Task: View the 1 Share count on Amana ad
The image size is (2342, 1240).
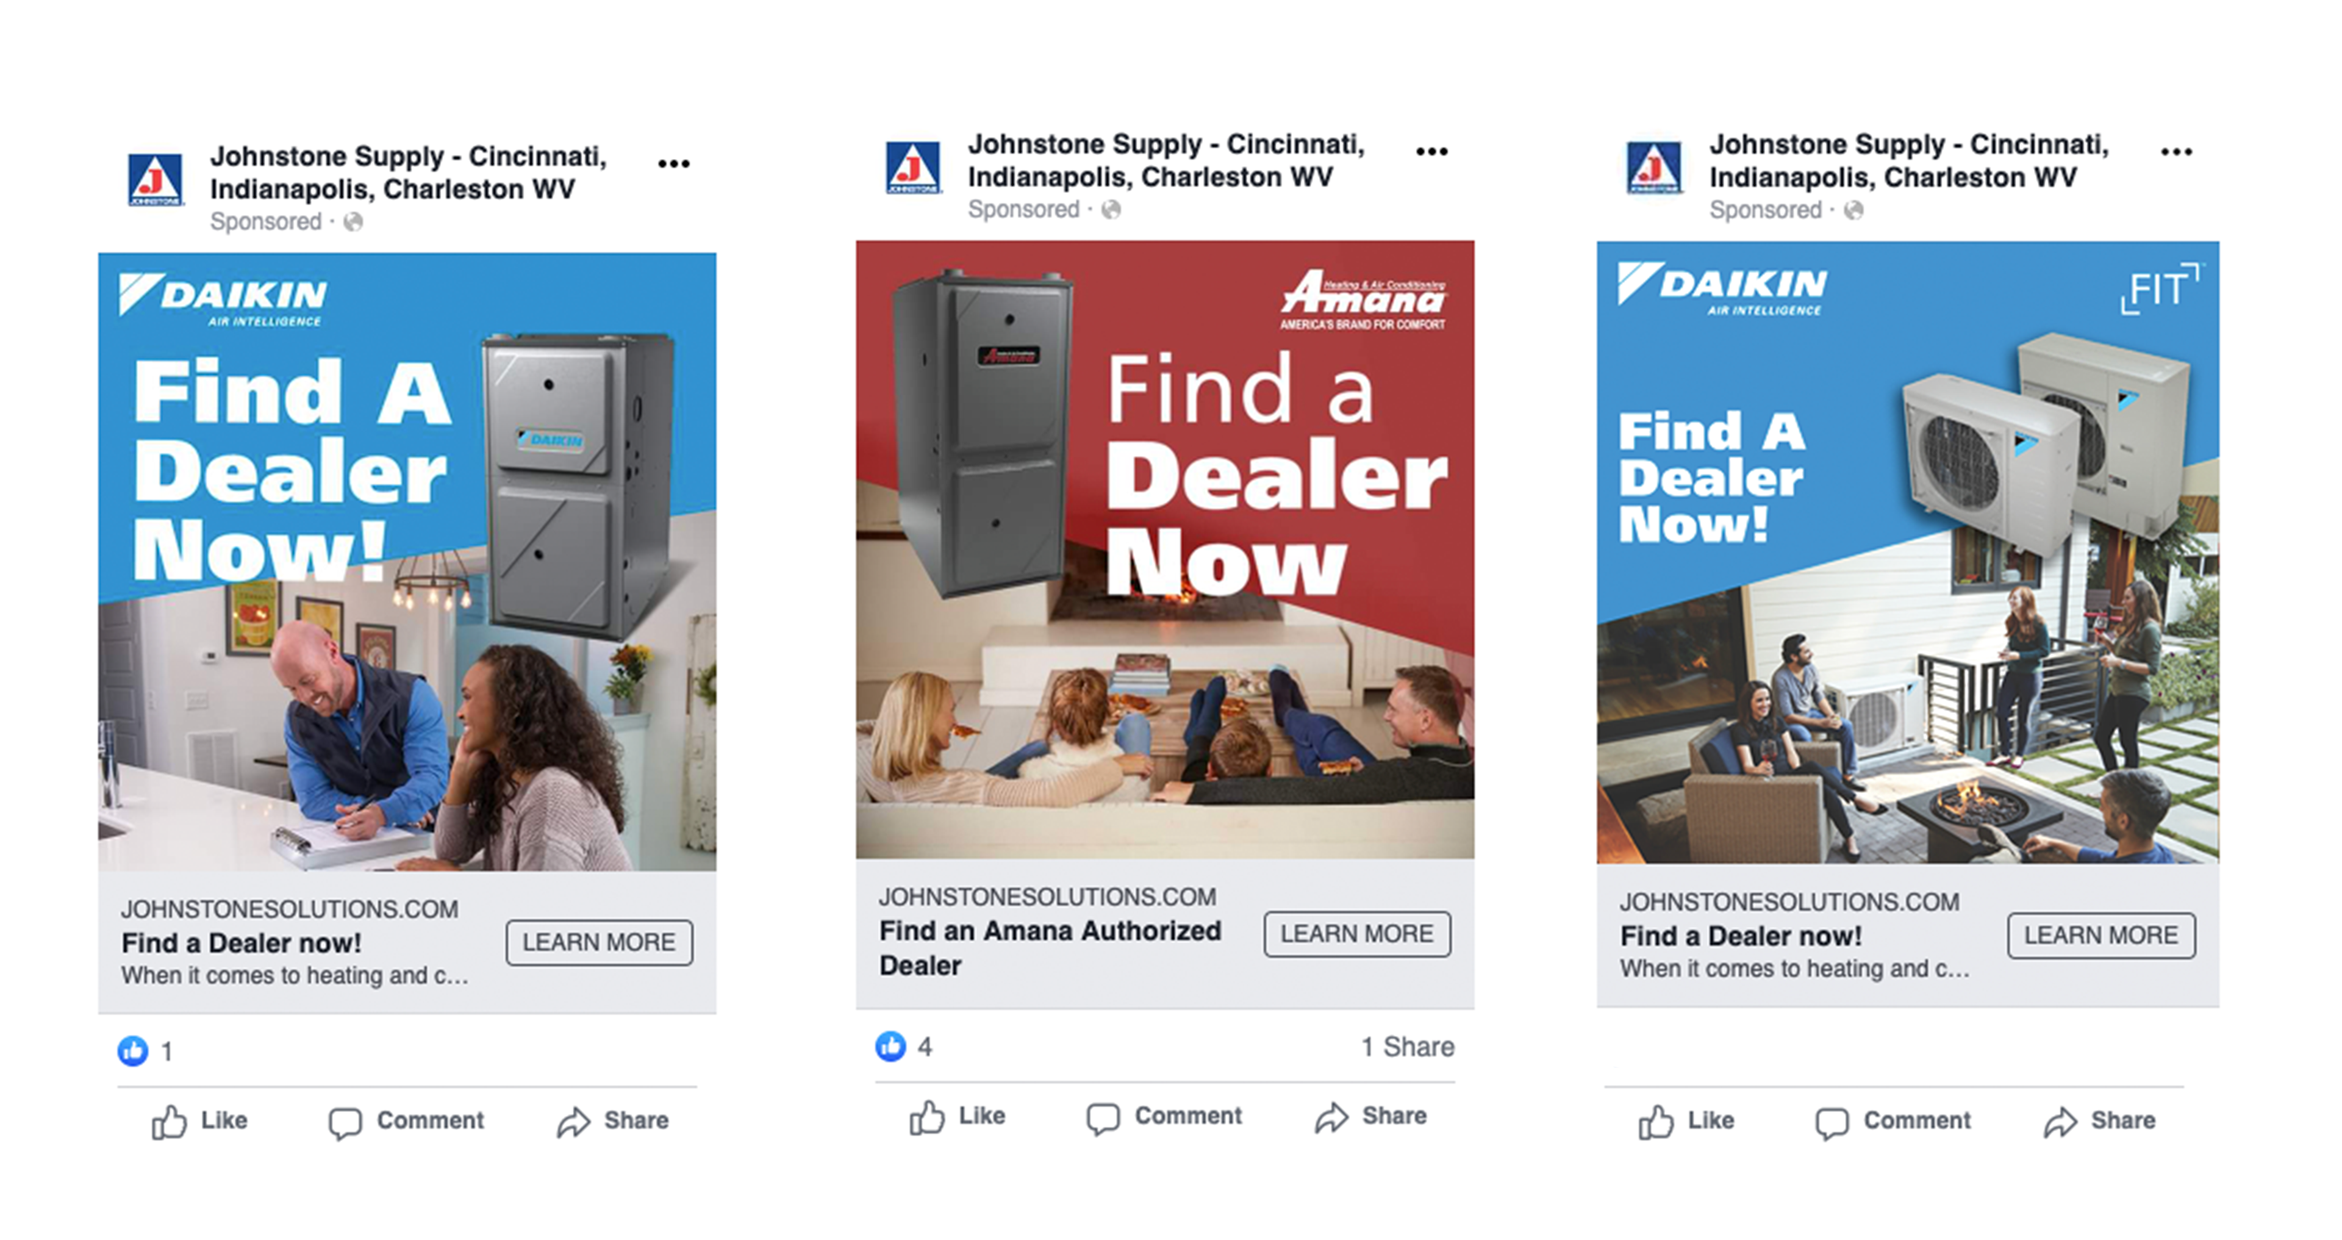Action: click(1408, 1047)
